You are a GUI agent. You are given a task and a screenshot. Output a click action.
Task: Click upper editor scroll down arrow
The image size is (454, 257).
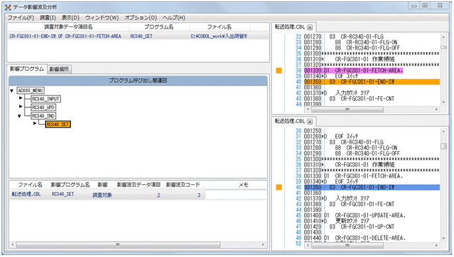(443, 102)
